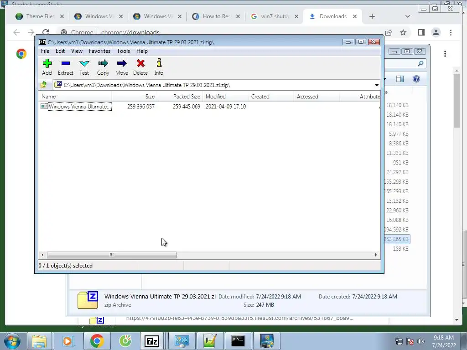Image resolution: width=467 pixels, height=350 pixels.
Task: Select the 183 KB file in Explorer
Action: (400, 248)
